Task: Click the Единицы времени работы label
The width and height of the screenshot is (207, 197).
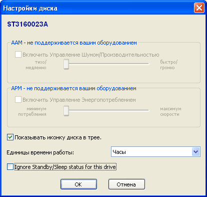Action: (40, 152)
